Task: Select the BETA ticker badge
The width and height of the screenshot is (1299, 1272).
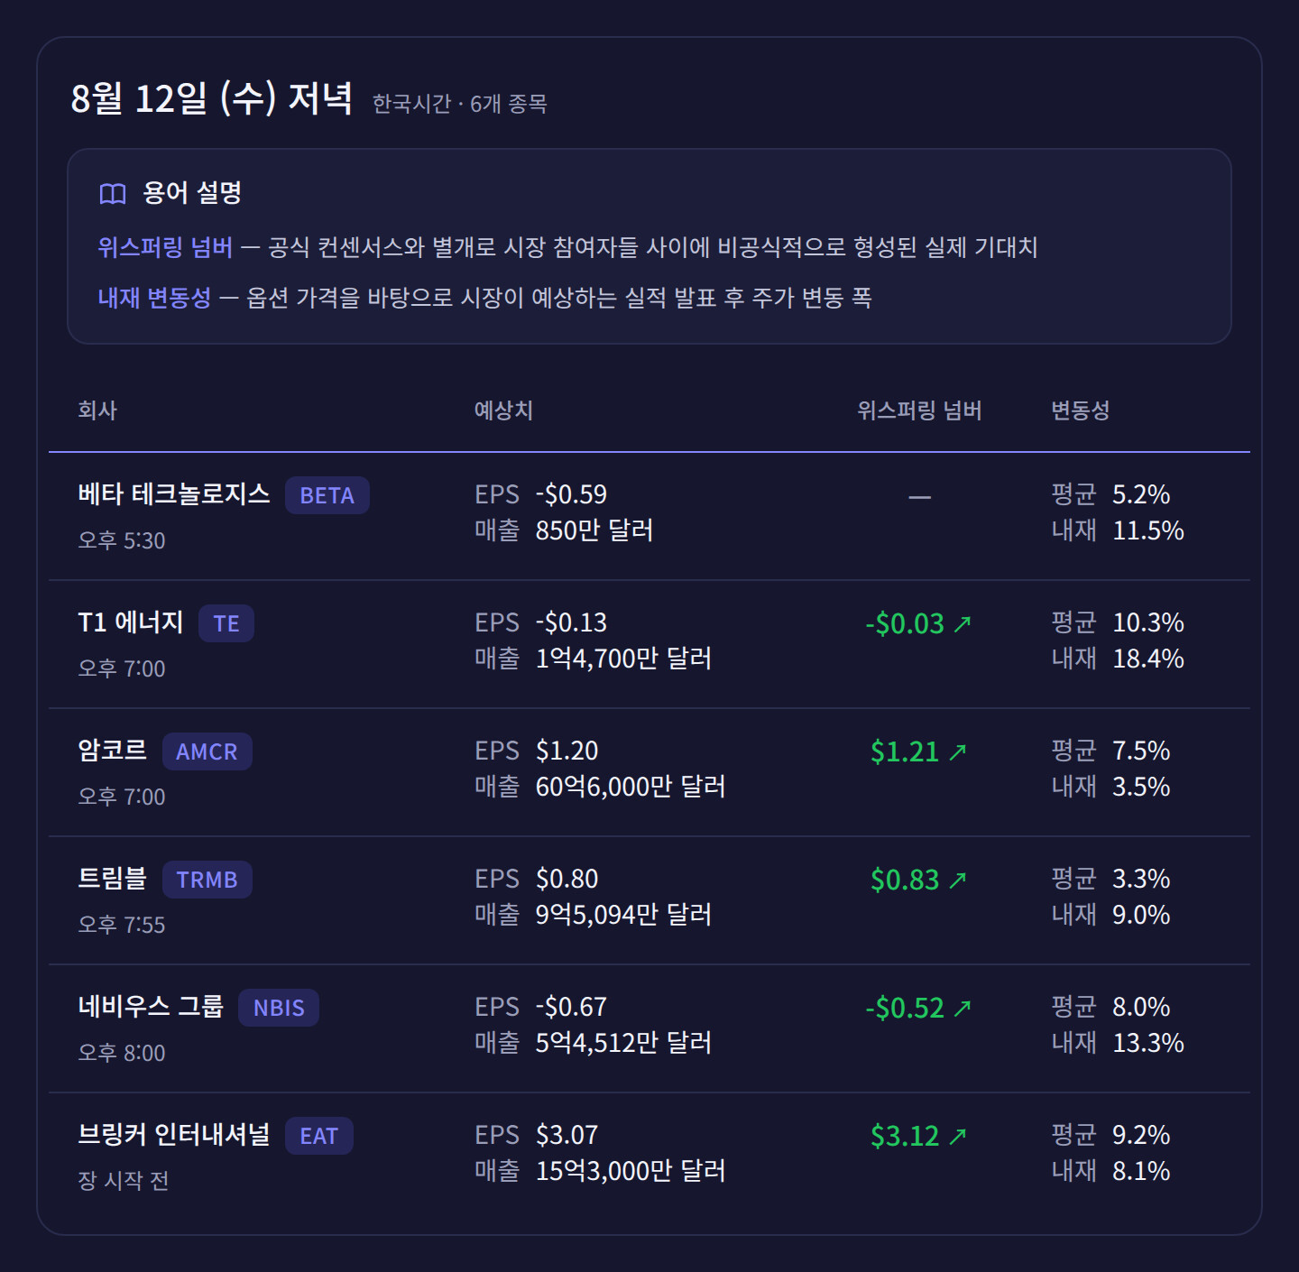Action: [327, 495]
